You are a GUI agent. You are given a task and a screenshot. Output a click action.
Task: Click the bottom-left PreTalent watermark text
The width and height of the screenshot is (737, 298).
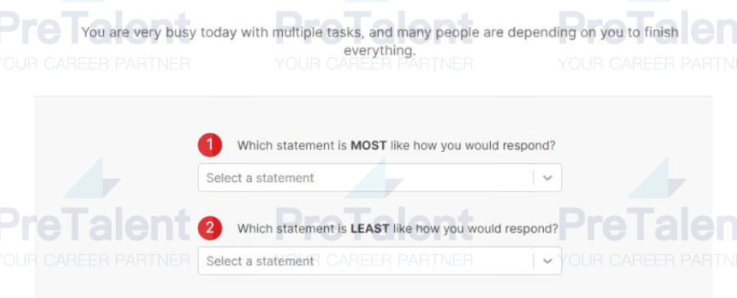point(95,225)
